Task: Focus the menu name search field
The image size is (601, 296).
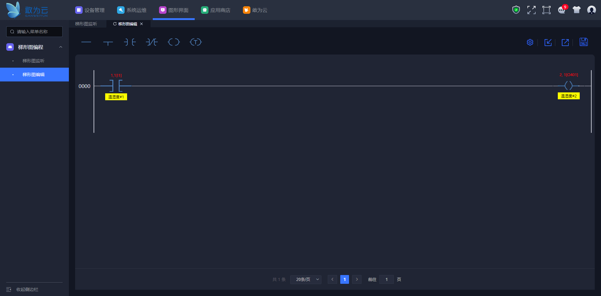Action: pyautogui.click(x=34, y=32)
